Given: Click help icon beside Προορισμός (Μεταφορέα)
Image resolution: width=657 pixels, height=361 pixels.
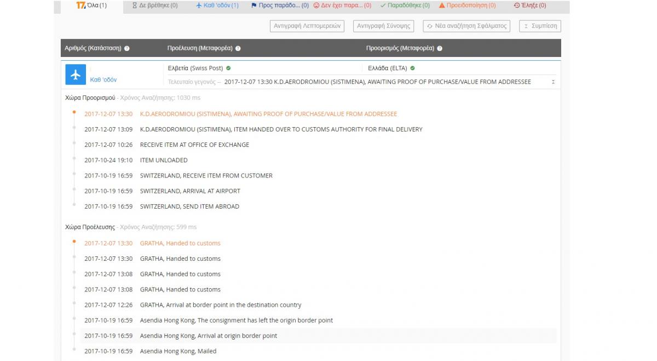Looking at the screenshot, I should point(440,48).
